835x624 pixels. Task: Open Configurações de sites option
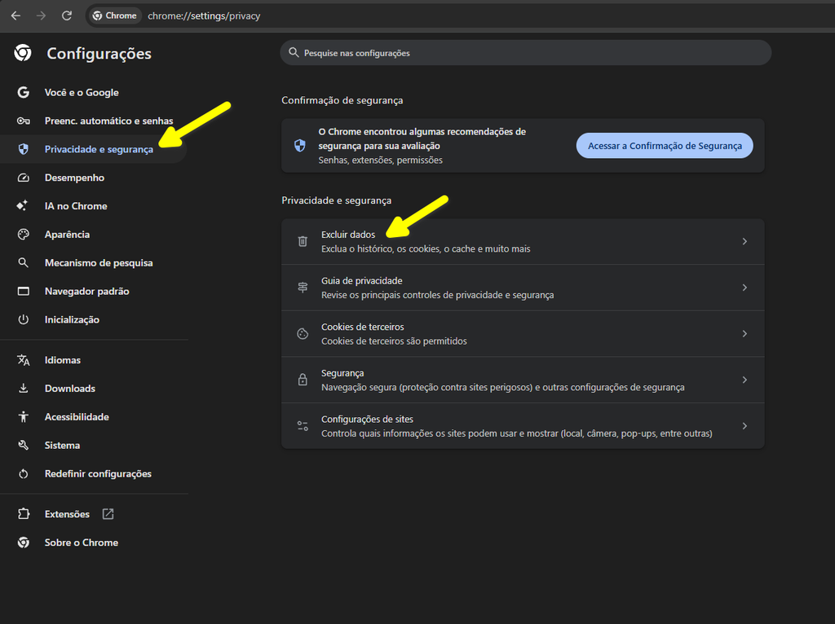(523, 426)
